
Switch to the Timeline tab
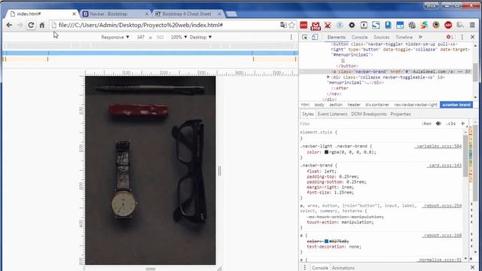(404, 37)
